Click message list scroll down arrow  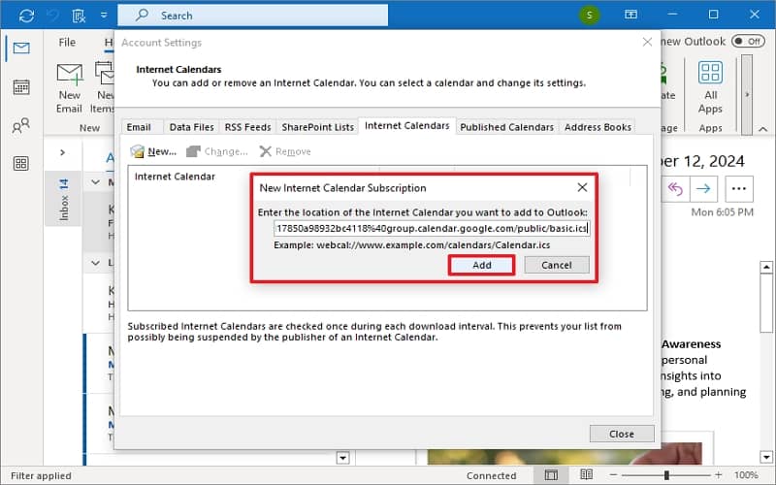point(343,458)
